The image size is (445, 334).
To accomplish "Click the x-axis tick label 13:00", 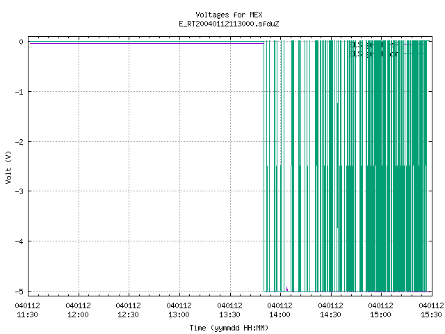I will click(x=179, y=315).
